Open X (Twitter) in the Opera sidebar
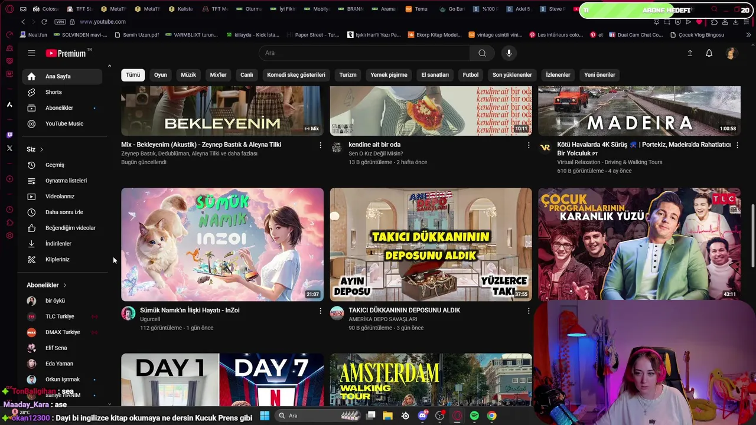756x425 pixels. 9,148
